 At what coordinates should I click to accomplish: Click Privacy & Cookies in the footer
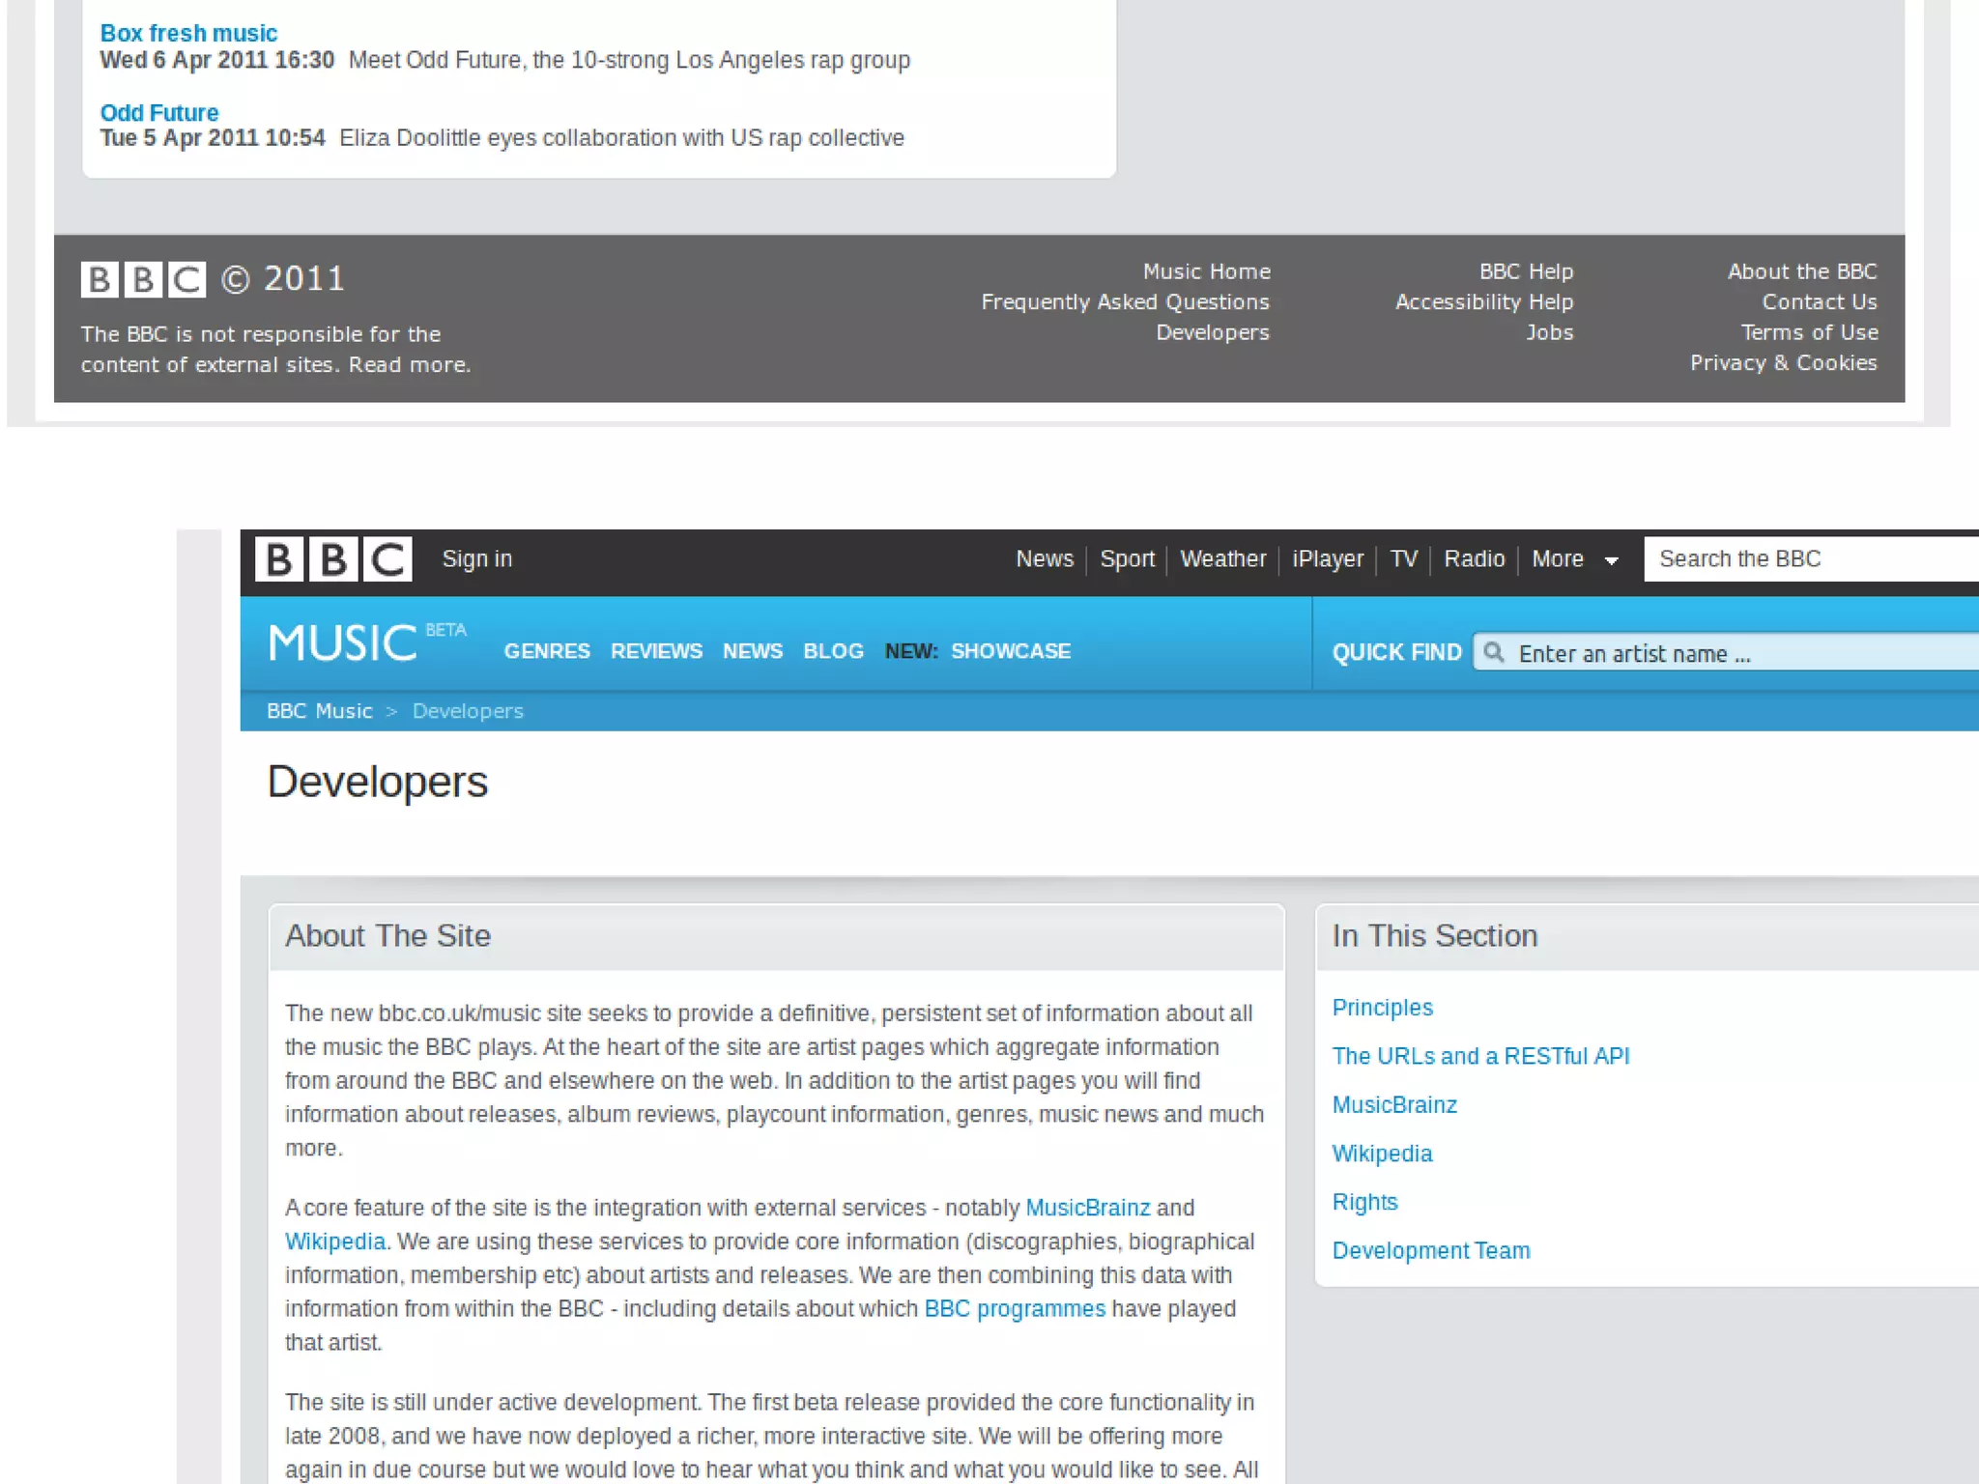[x=1784, y=363]
